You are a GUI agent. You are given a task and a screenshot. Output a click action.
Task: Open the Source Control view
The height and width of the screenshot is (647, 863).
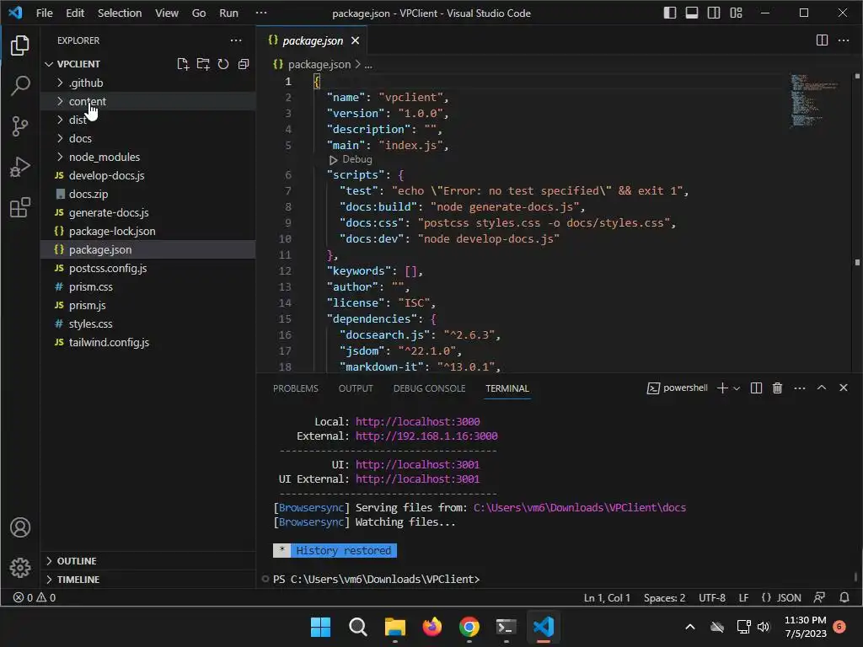[20, 126]
